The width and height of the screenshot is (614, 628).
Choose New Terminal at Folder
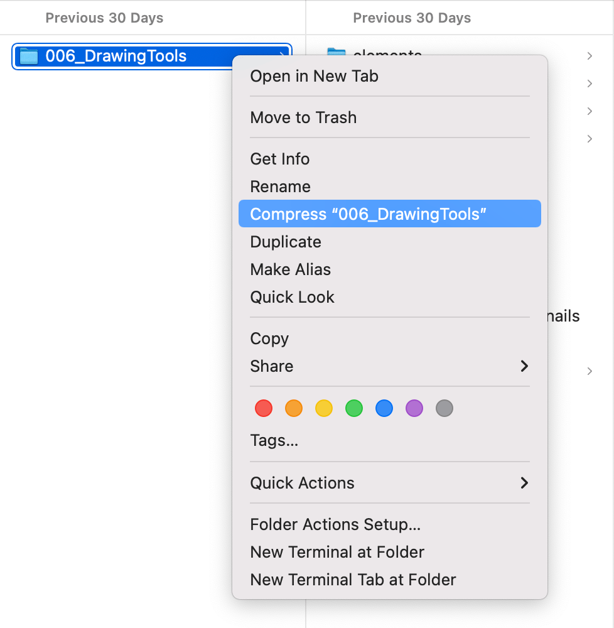[x=389, y=552]
